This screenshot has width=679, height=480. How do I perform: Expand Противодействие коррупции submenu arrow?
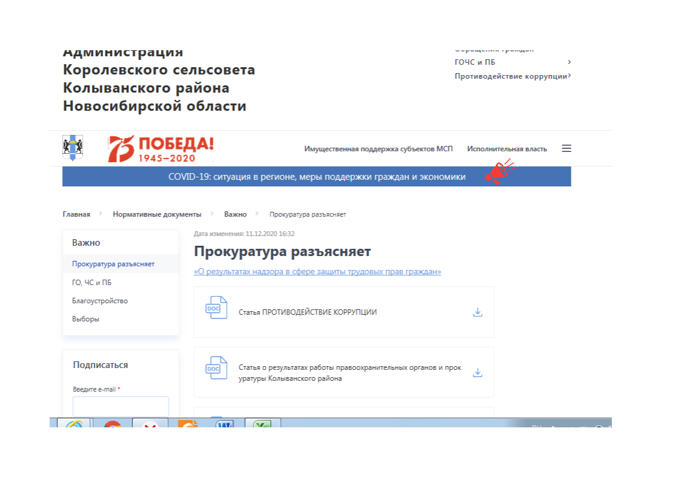click(569, 76)
